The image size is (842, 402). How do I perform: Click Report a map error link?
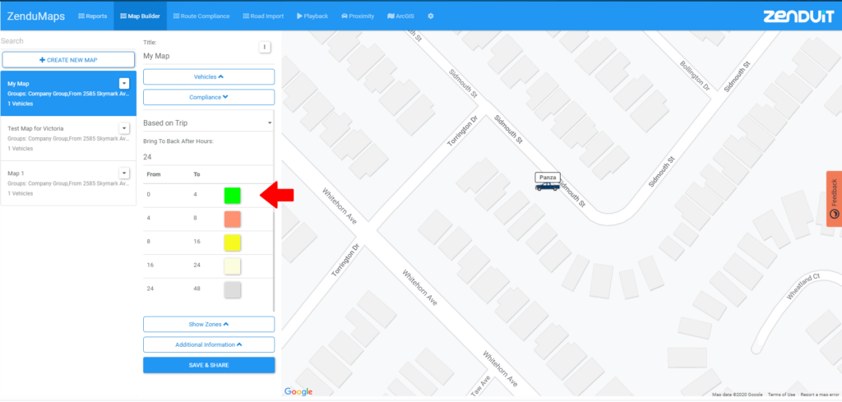(x=818, y=395)
